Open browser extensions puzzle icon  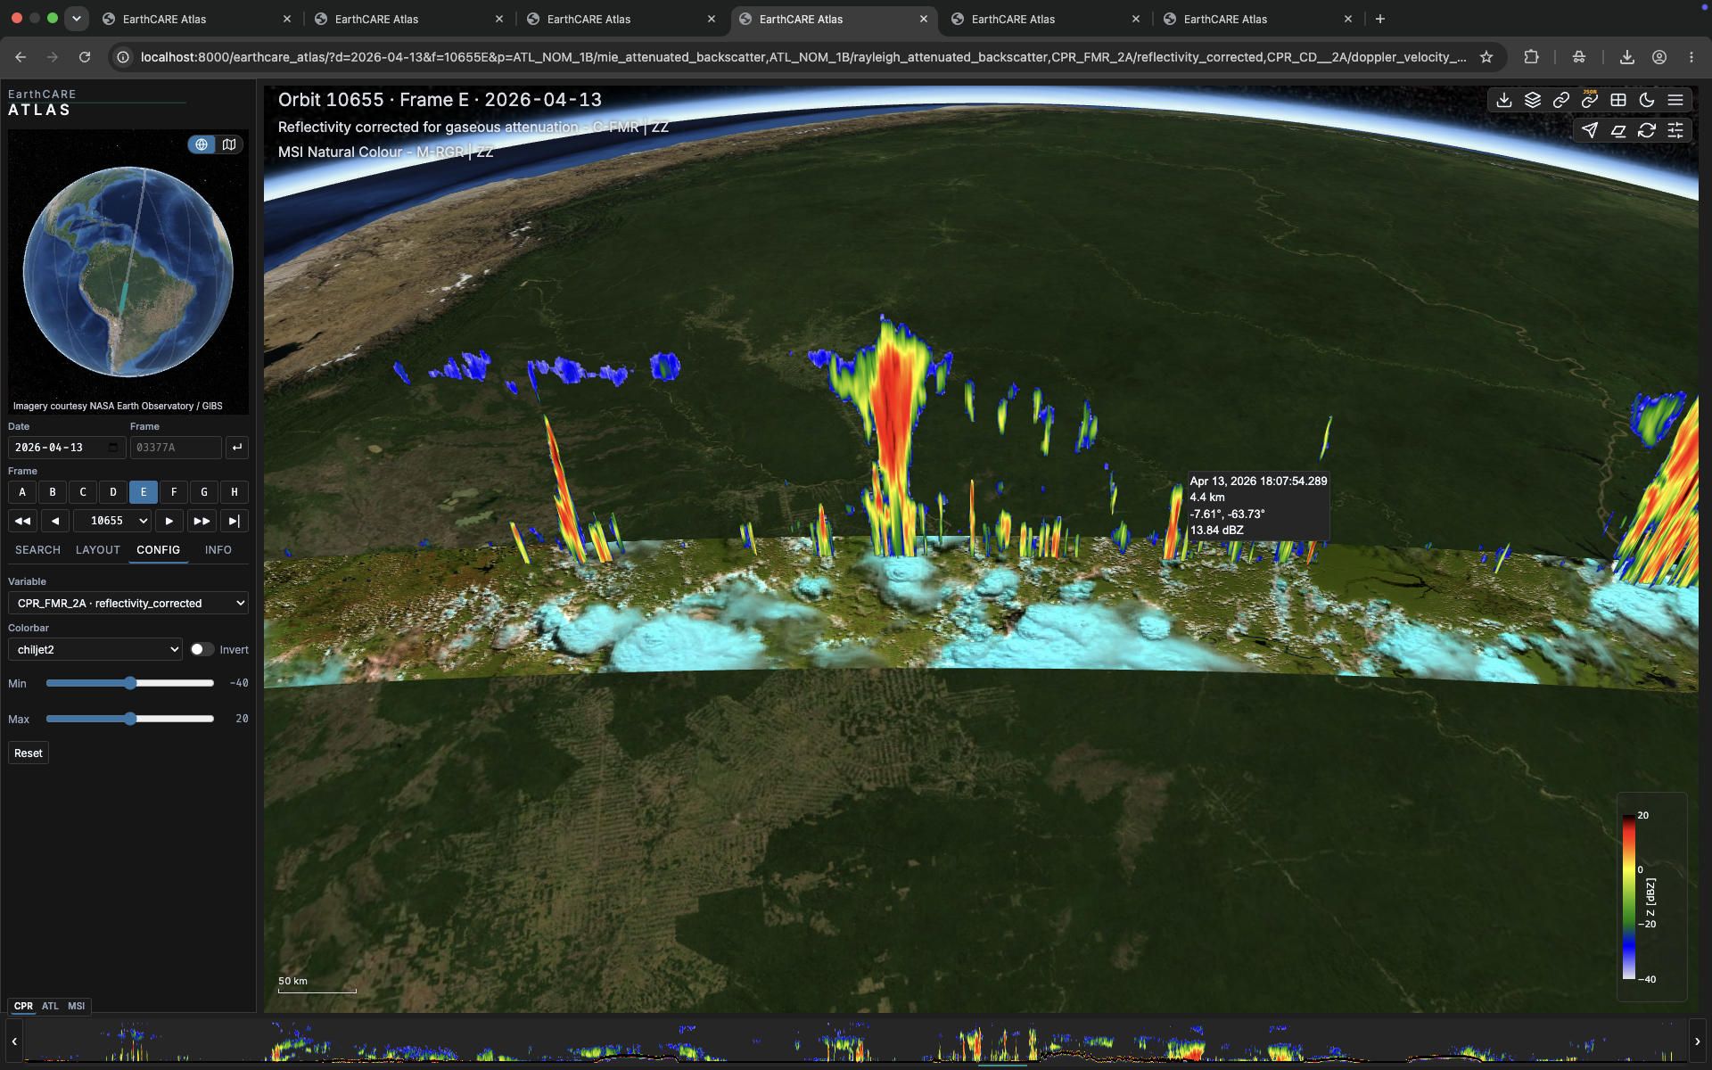(1531, 57)
